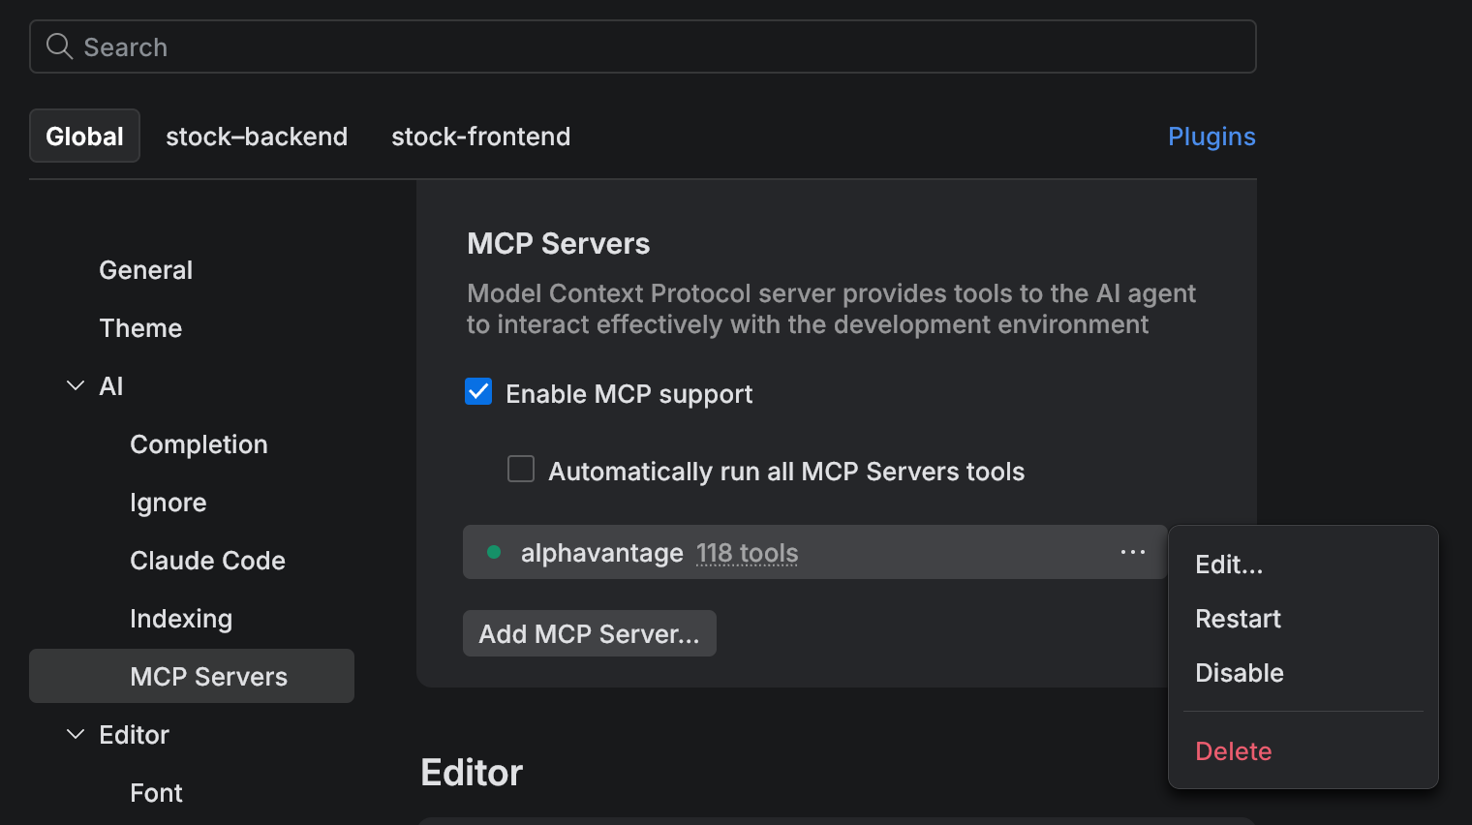Switch to the stock-backend tab

point(257,136)
